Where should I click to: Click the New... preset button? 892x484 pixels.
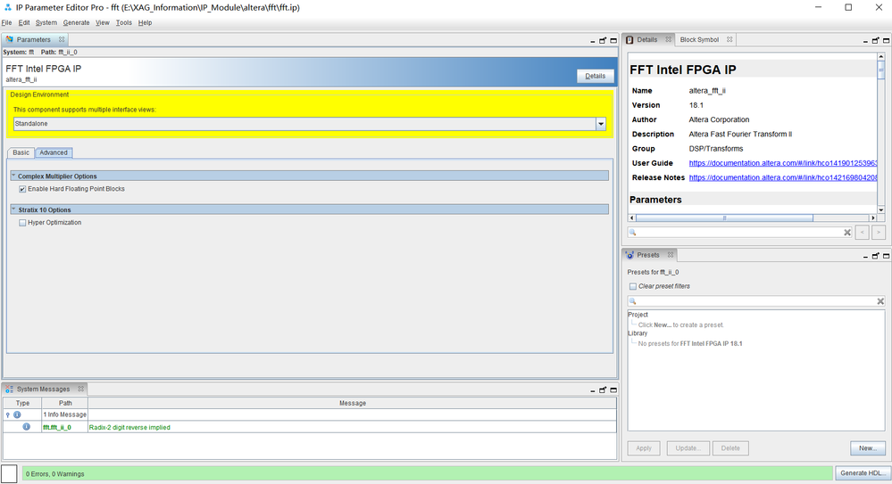coord(868,448)
